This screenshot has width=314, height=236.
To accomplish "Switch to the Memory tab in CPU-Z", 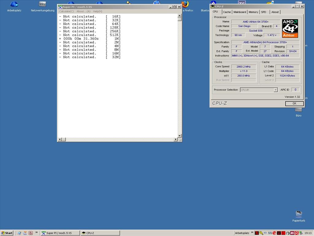I will (253, 12).
